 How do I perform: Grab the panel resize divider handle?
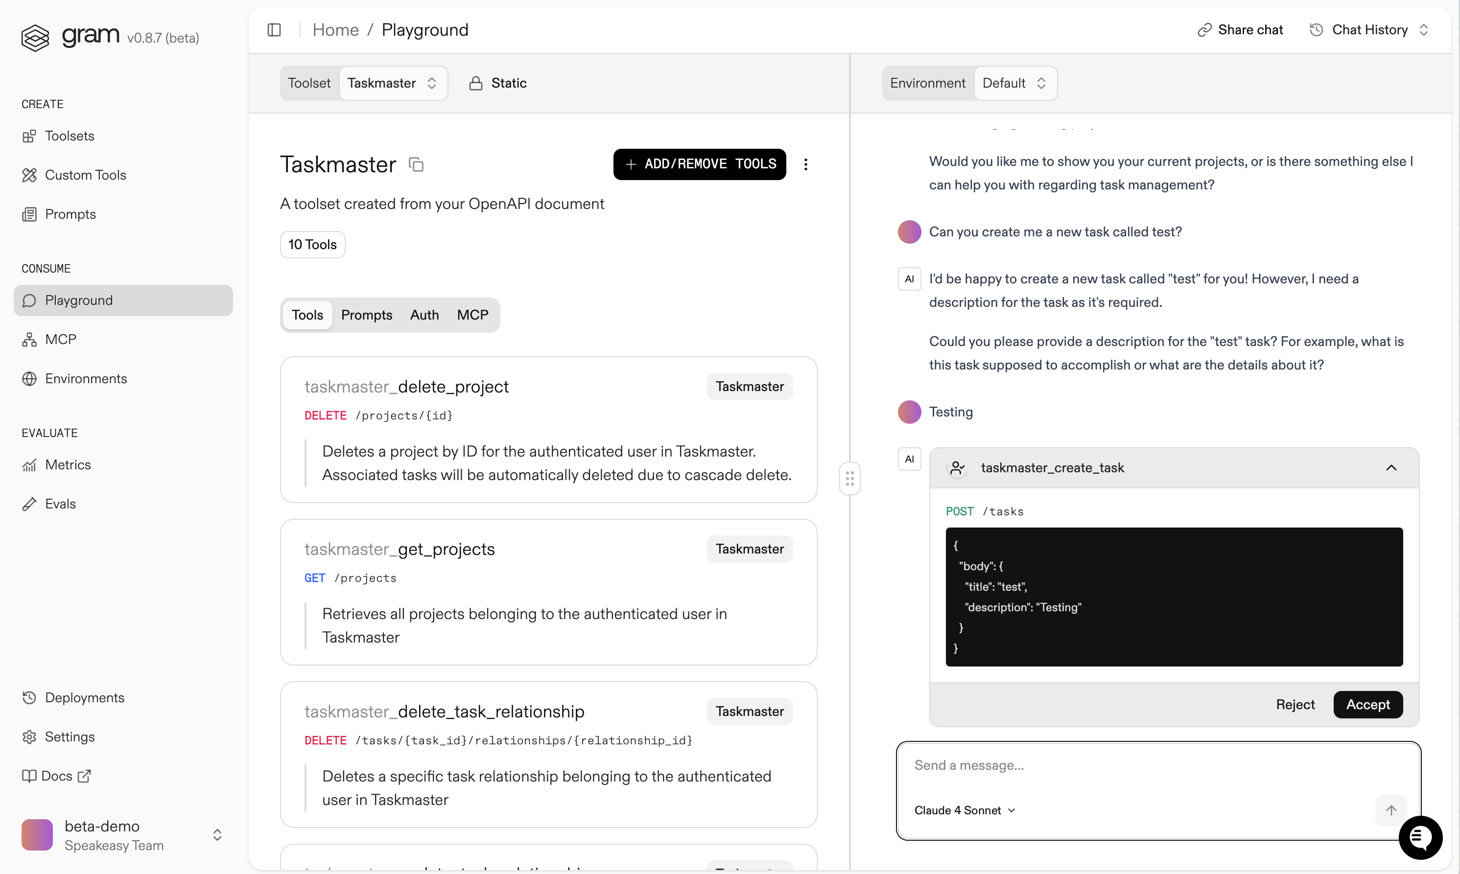pos(849,478)
